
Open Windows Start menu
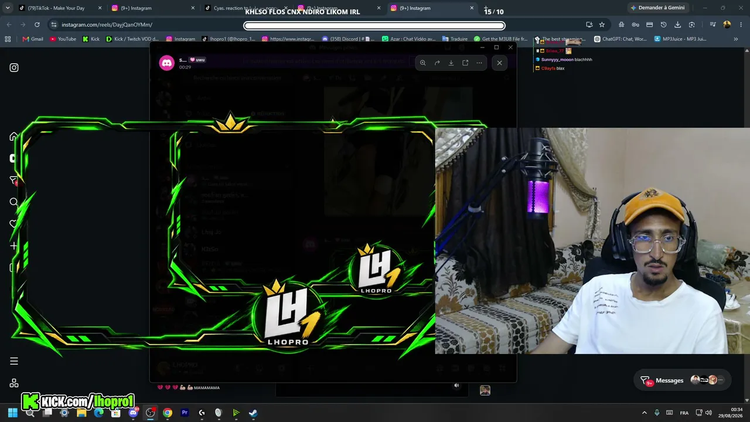[x=13, y=413]
